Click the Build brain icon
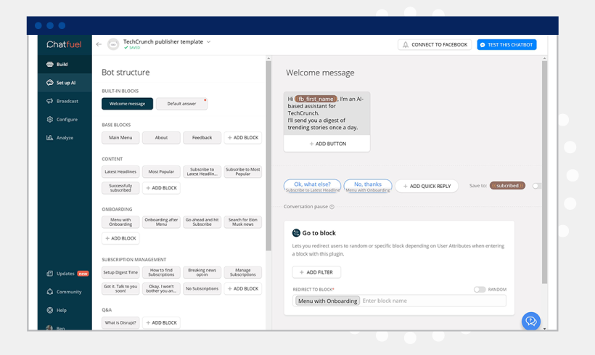The image size is (595, 355). (50, 64)
